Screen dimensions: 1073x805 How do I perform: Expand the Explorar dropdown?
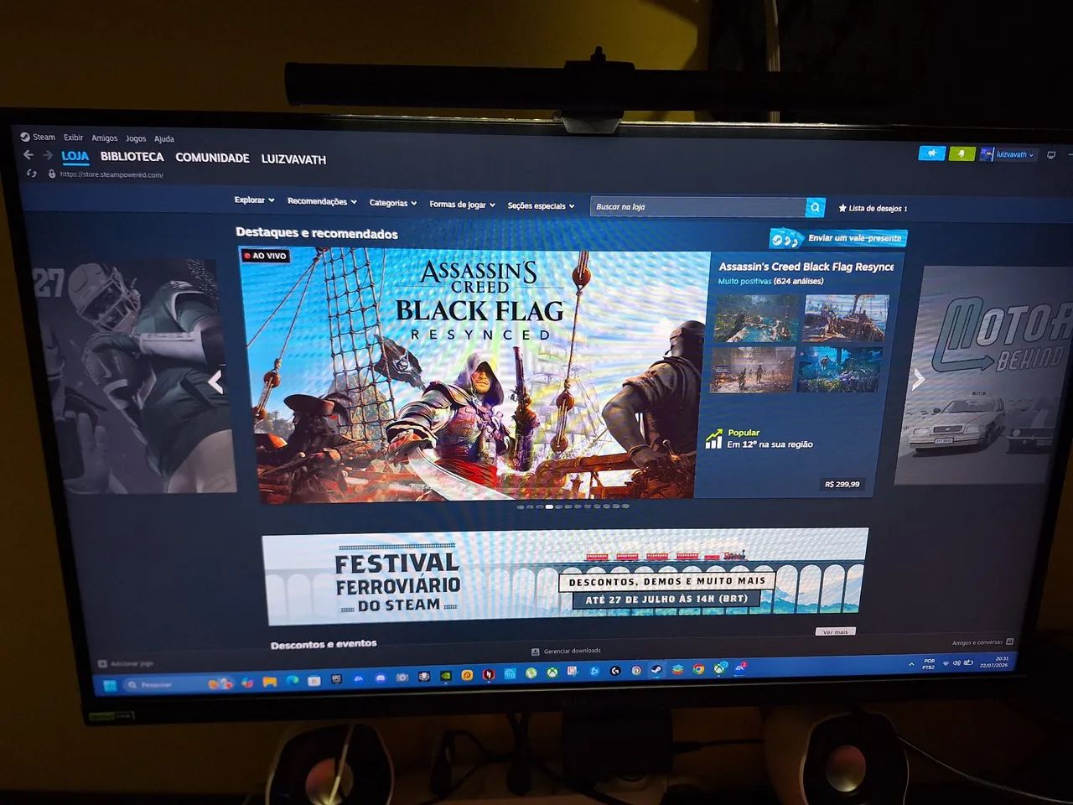click(255, 200)
